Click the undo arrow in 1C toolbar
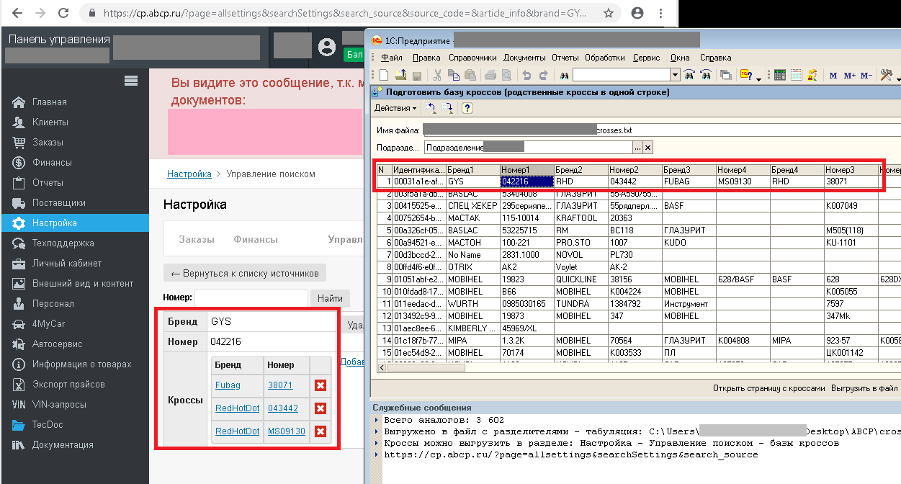 pos(526,75)
